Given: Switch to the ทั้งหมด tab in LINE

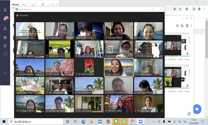Looking at the screenshot, I should (15, 4).
